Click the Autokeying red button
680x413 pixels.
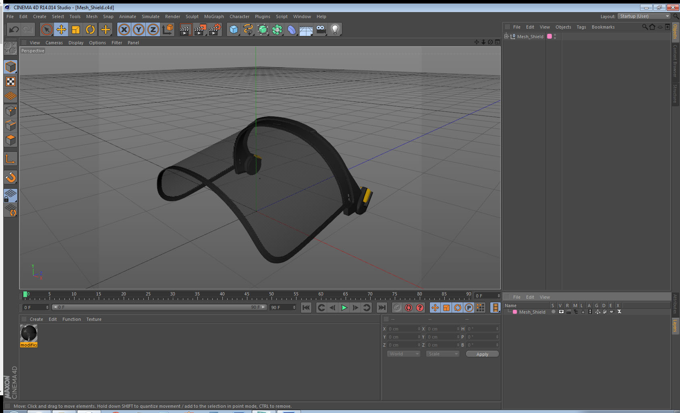[x=408, y=308]
